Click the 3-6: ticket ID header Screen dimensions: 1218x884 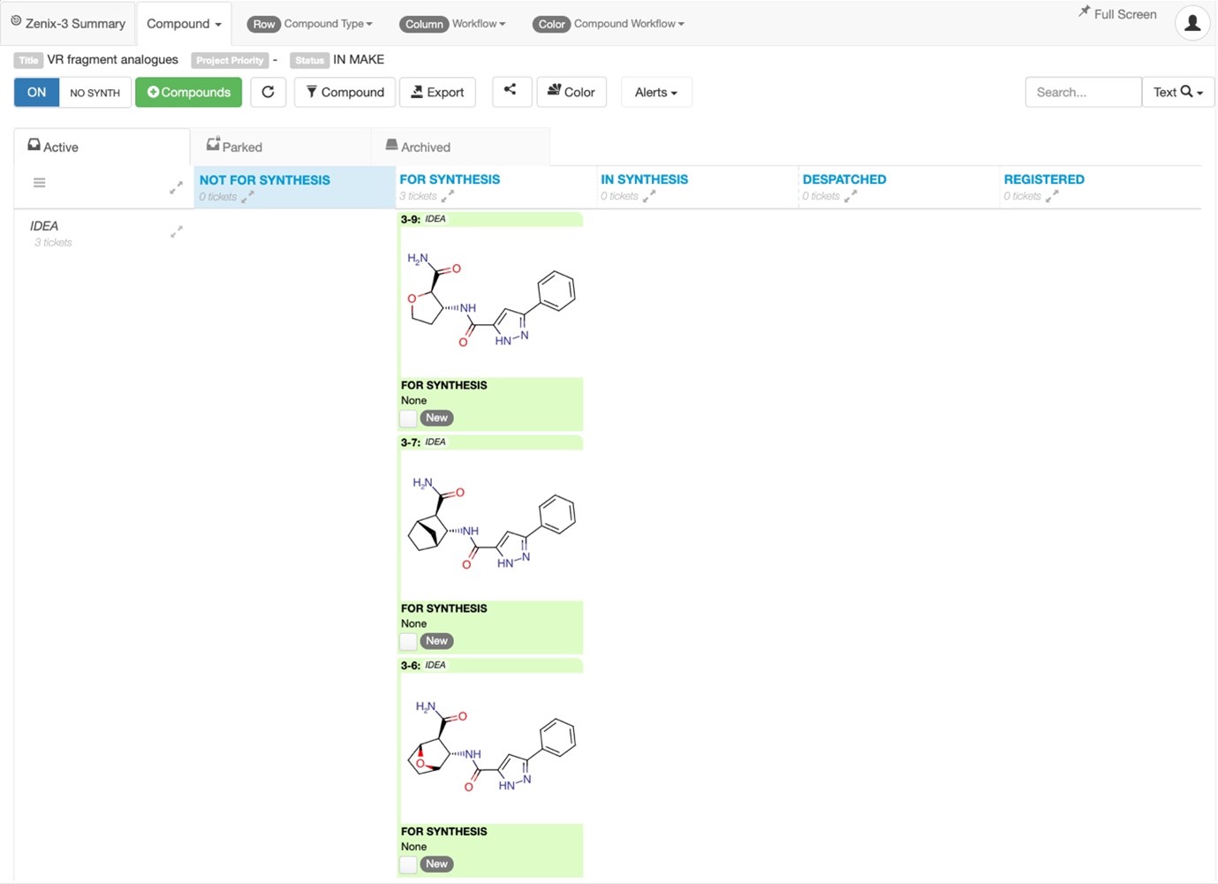[x=411, y=666]
